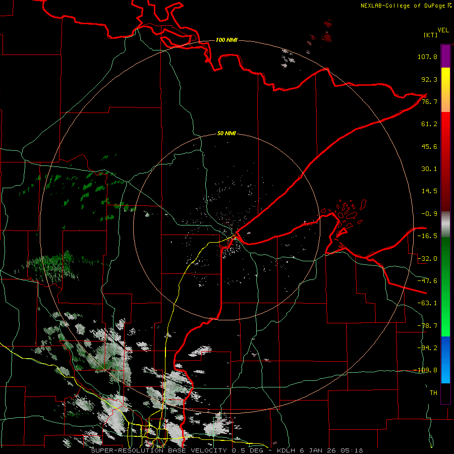Select the 76.7 velocity scale value
This screenshot has width=454, height=454.
click(x=429, y=101)
